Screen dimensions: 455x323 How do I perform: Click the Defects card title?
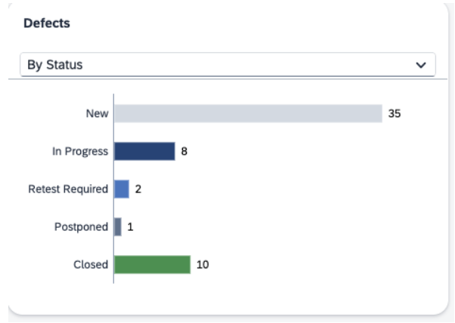pyautogui.click(x=47, y=23)
